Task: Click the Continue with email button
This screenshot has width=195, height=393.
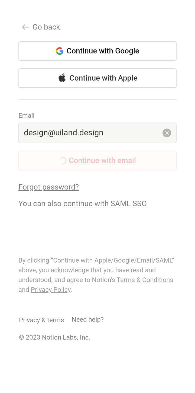Action: [x=97, y=161]
